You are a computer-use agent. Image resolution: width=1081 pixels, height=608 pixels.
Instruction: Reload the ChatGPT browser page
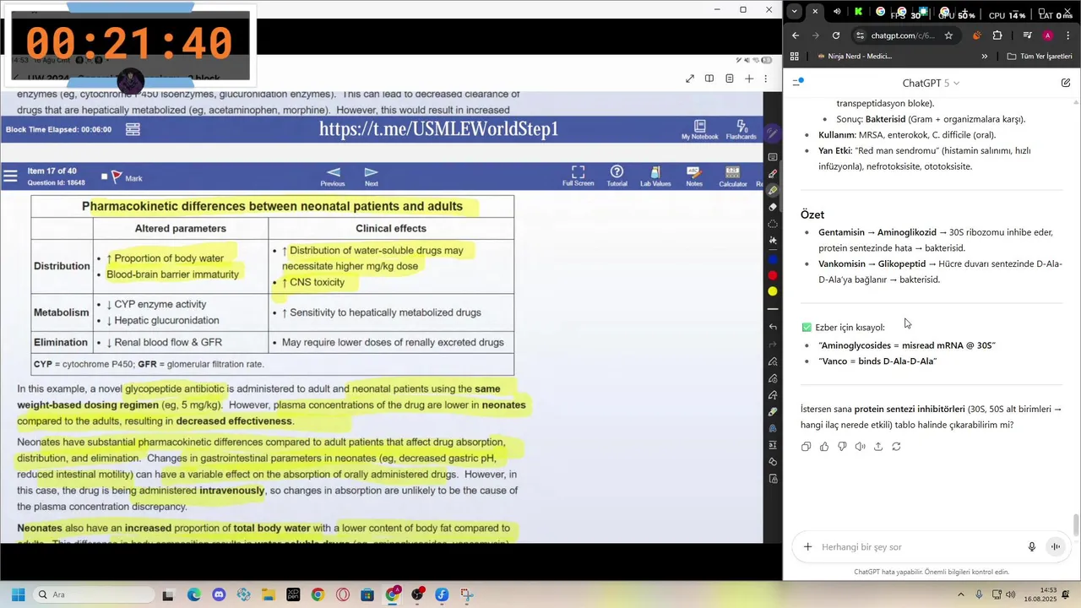836,35
